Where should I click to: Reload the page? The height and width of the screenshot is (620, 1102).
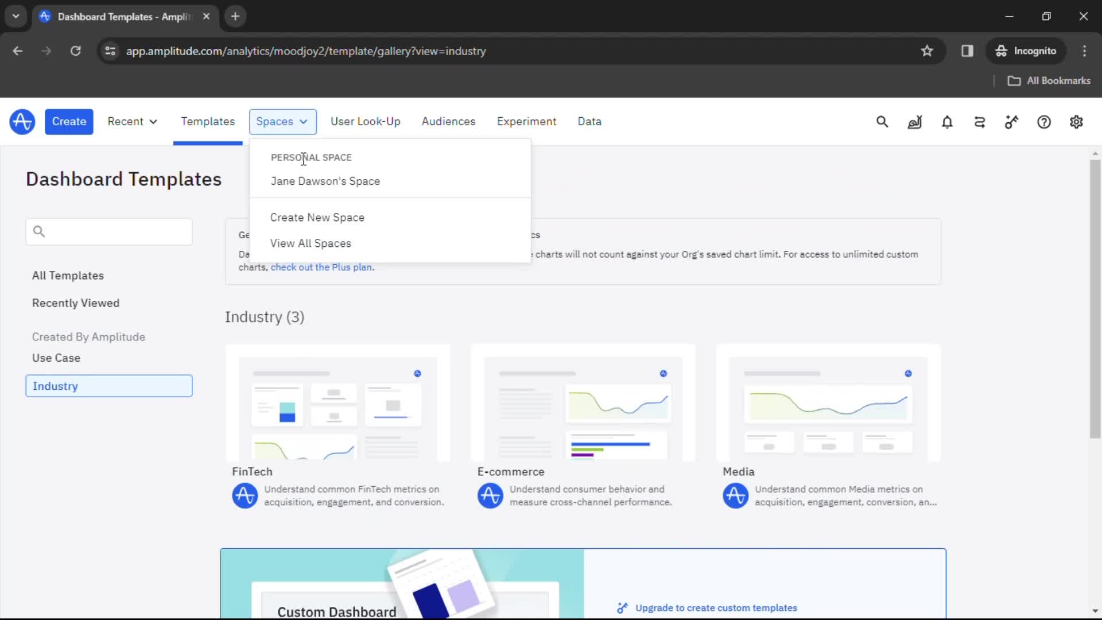click(75, 51)
